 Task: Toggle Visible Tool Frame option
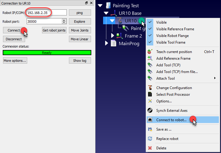(x=150, y=42)
